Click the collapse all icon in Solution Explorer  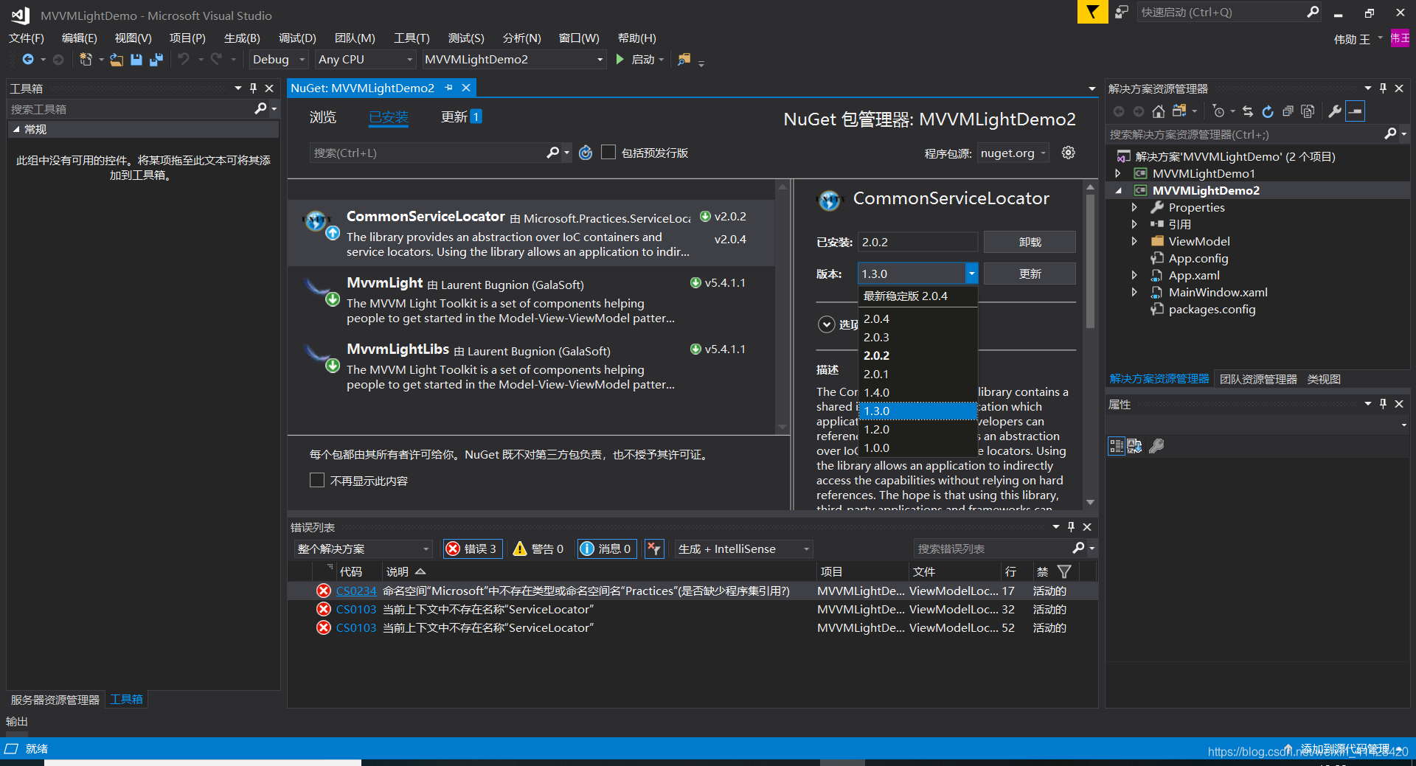1288,111
